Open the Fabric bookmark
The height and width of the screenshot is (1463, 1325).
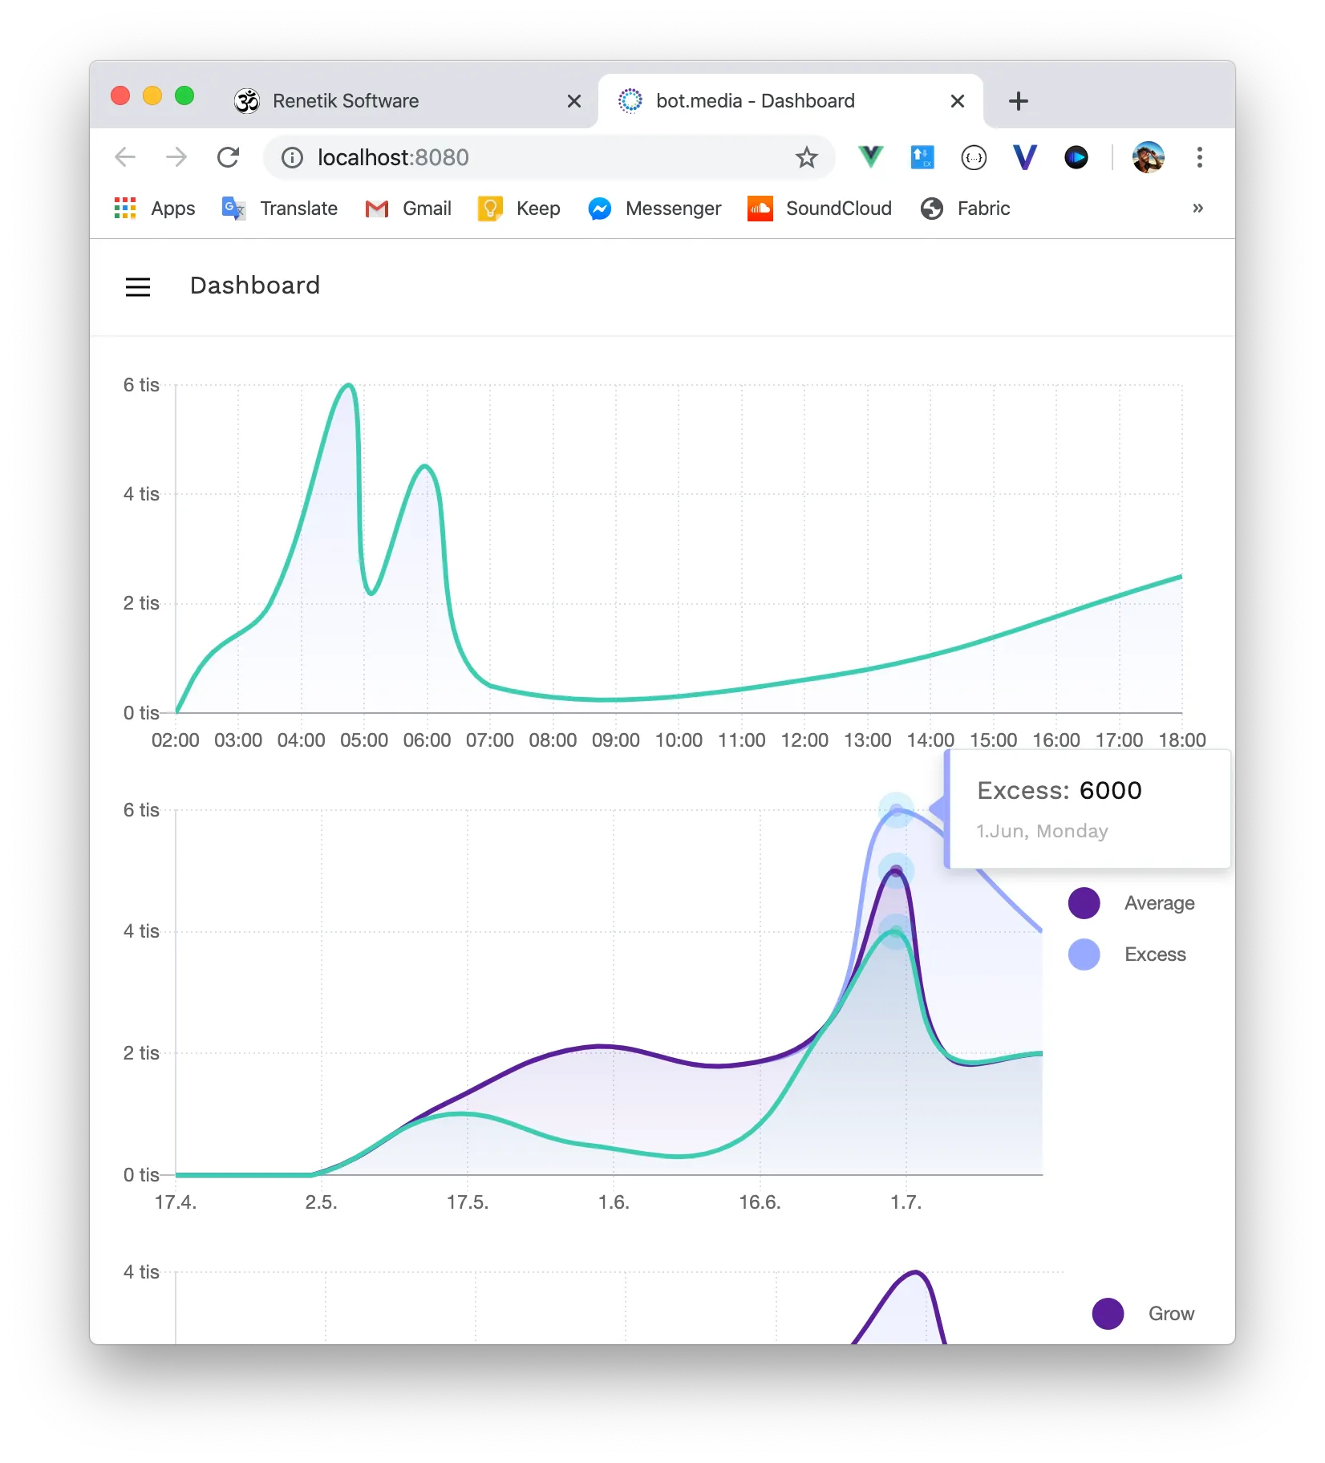click(966, 209)
